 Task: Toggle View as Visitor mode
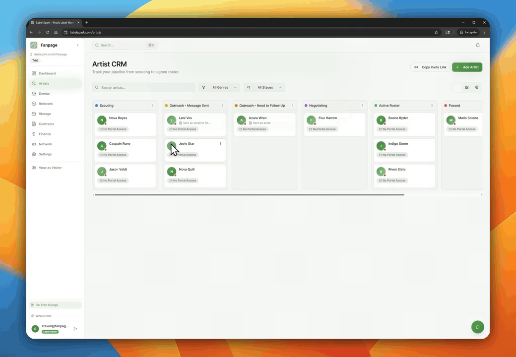(x=50, y=168)
